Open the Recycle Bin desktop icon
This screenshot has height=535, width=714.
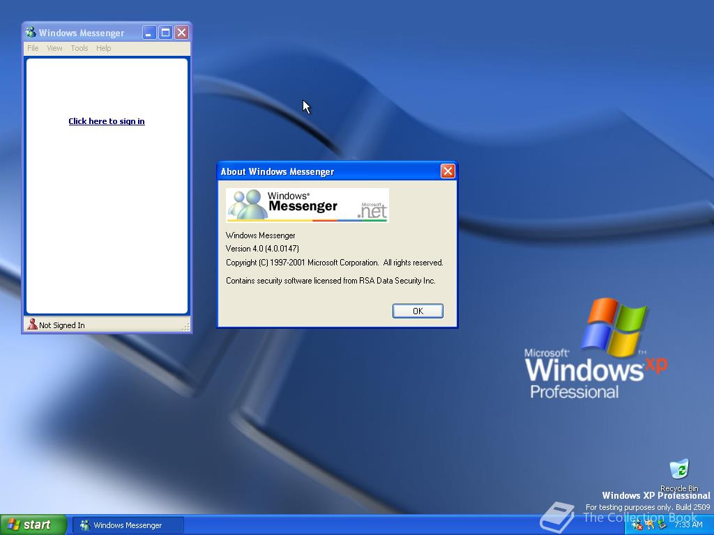click(679, 475)
